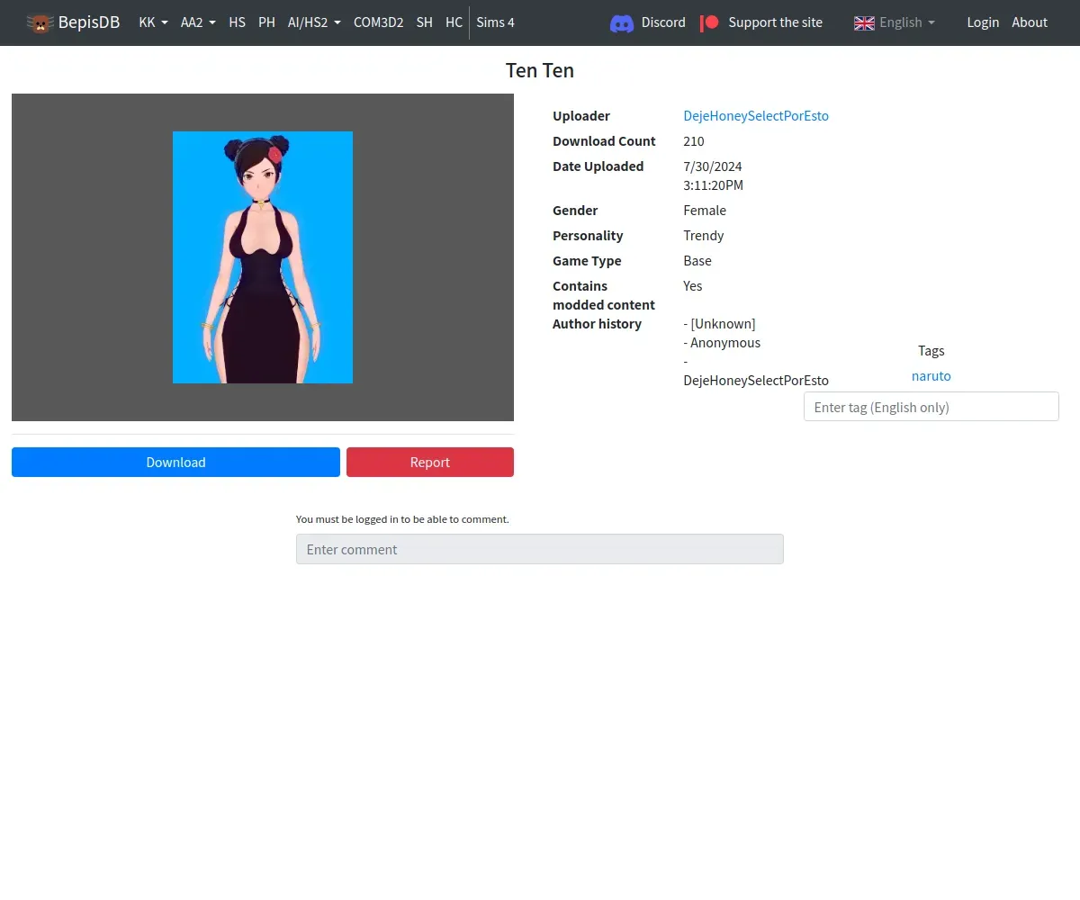Click the naruto tag link
This screenshot has width=1080, height=900.
(x=931, y=376)
